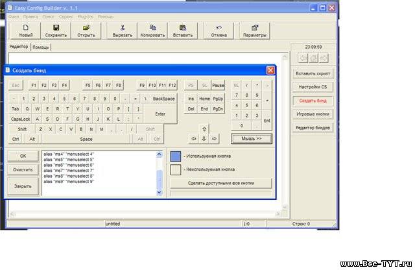Click the down arrow key on the virtual keyboard
Image resolution: width=415 pixels, height=270 pixels.
click(204, 139)
